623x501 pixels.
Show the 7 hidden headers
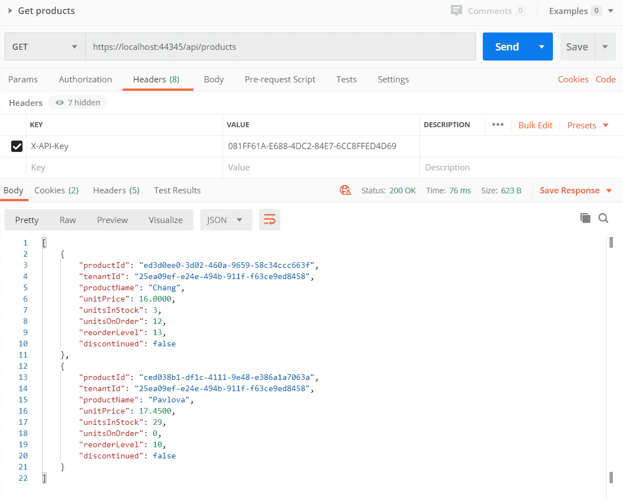click(x=78, y=103)
